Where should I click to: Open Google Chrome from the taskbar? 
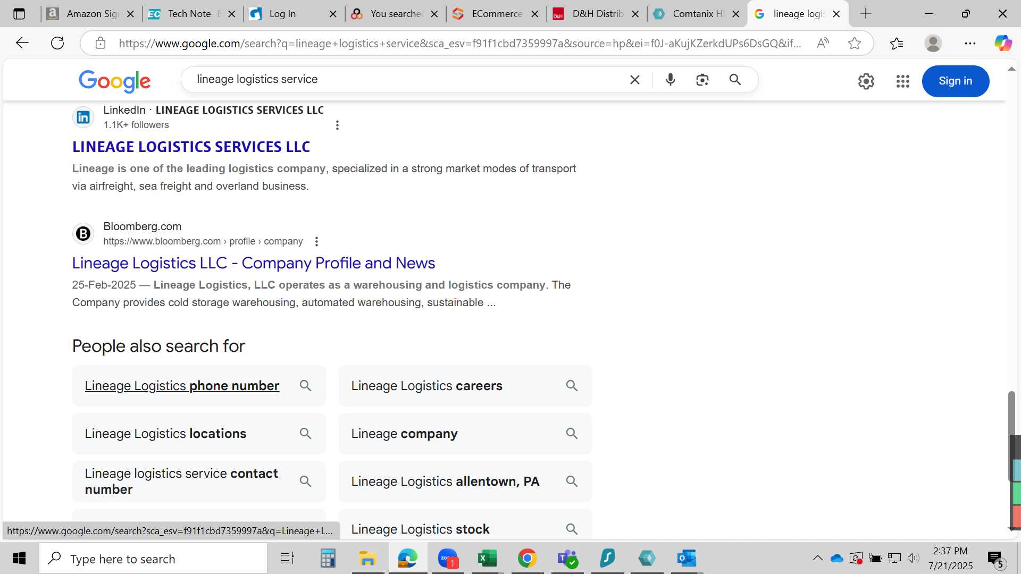click(x=527, y=559)
